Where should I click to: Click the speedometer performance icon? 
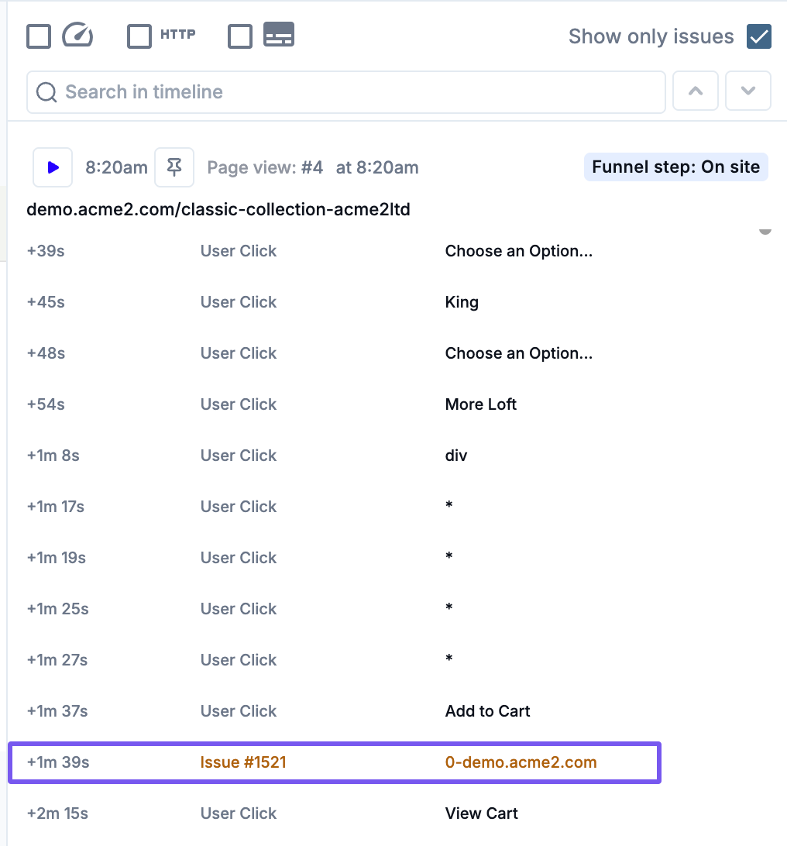pyautogui.click(x=77, y=36)
